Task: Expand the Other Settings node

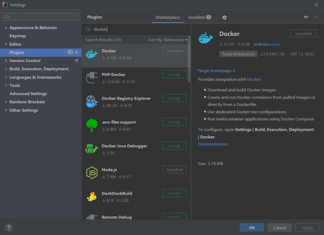Action: click(6, 110)
